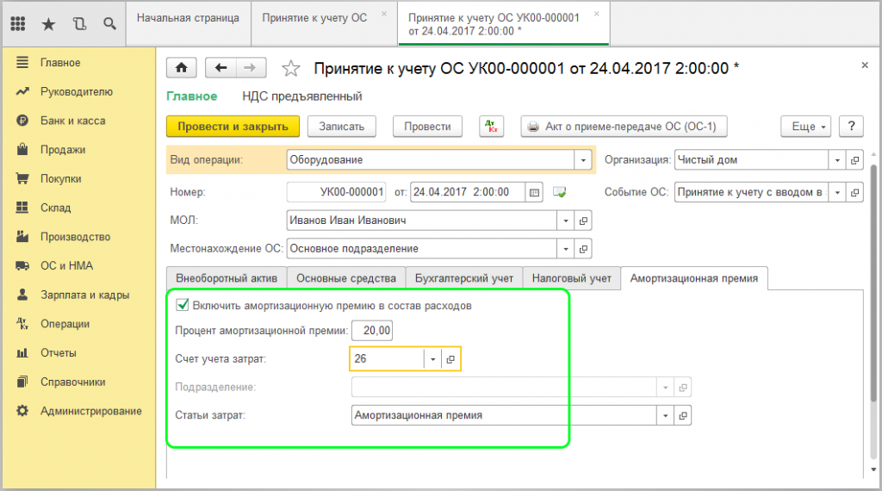The height and width of the screenshot is (491, 882).
Task: Expand the Вид операции dropdown
Action: [583, 160]
